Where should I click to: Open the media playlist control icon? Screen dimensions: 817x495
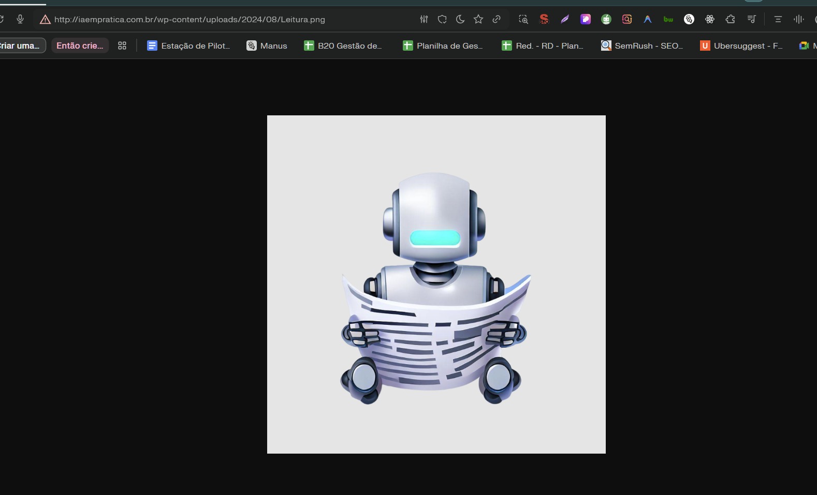(751, 19)
